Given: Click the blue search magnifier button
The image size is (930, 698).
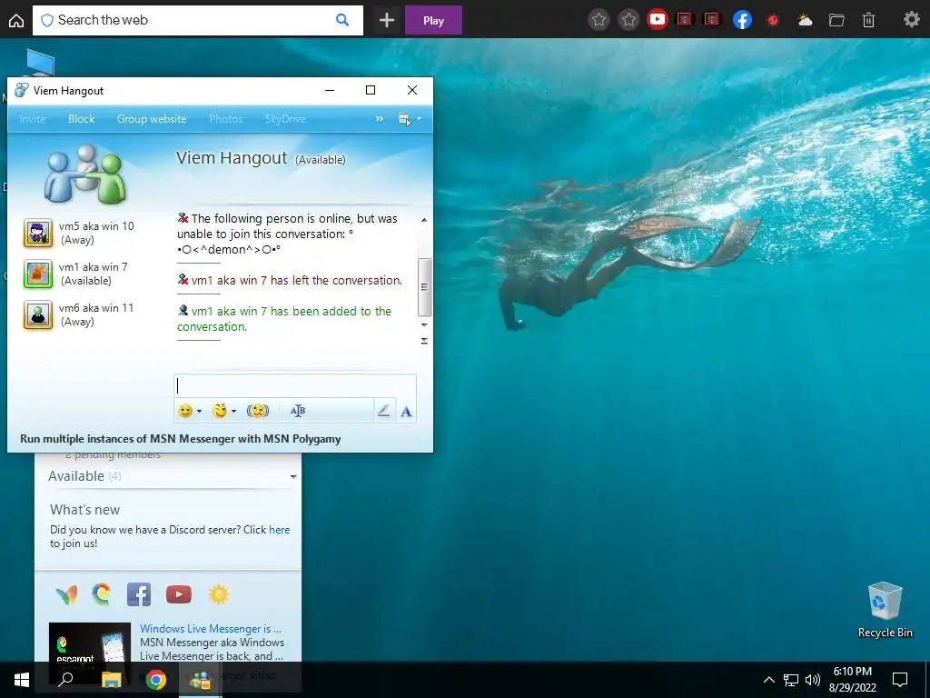Looking at the screenshot, I should click(x=342, y=20).
